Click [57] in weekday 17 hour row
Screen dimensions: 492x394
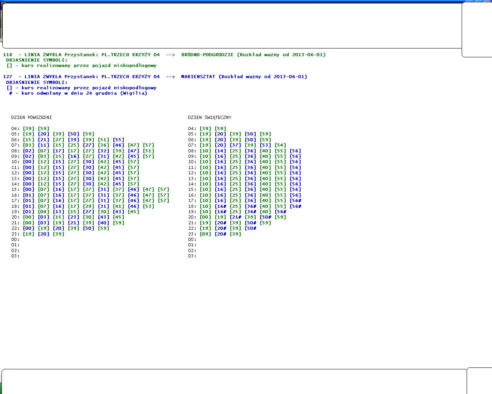point(164,200)
